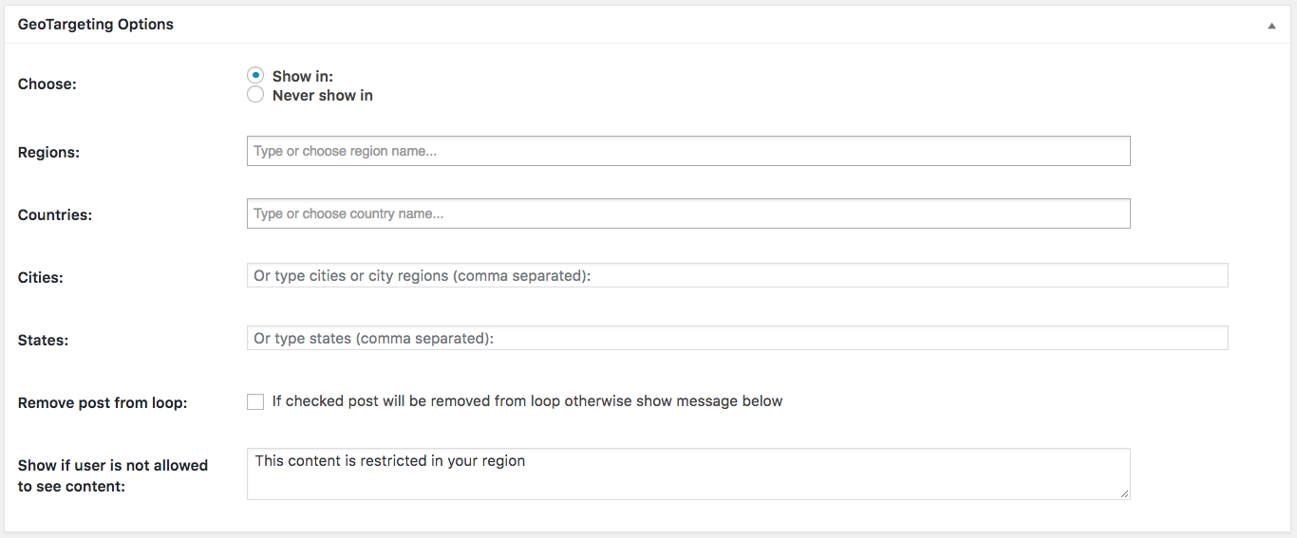The image size is (1297, 538).
Task: Click the "Cities:" field label
Action: [x=40, y=277]
